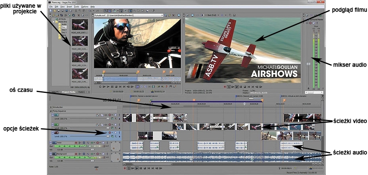368x175 pixels.
Task: Switch to the Video FX tab
Action: 55,92
